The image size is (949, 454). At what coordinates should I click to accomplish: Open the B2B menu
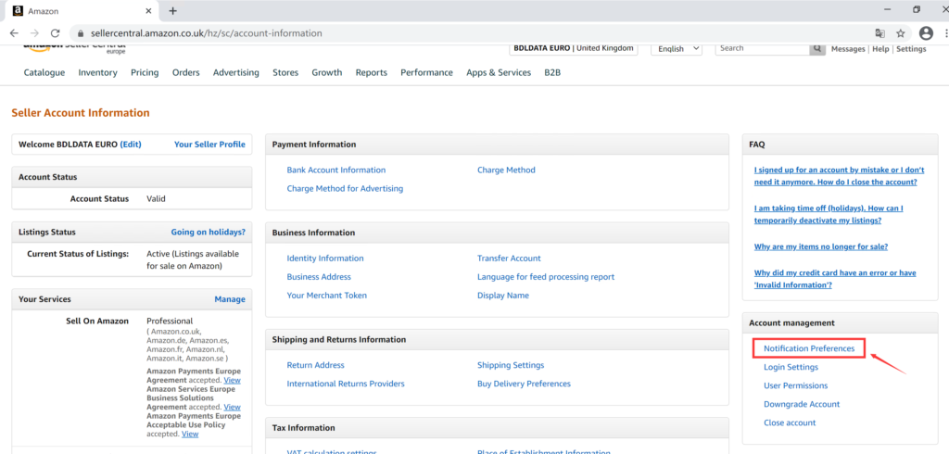(552, 72)
